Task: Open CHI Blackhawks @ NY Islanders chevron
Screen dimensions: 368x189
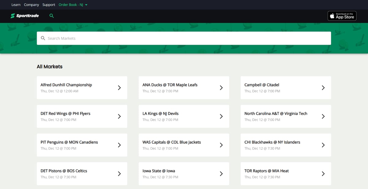Action: pos(323,145)
